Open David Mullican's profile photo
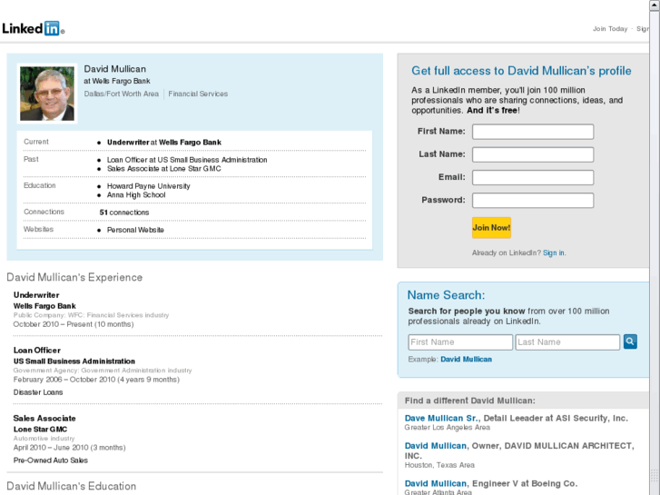660x495 pixels. point(47,94)
